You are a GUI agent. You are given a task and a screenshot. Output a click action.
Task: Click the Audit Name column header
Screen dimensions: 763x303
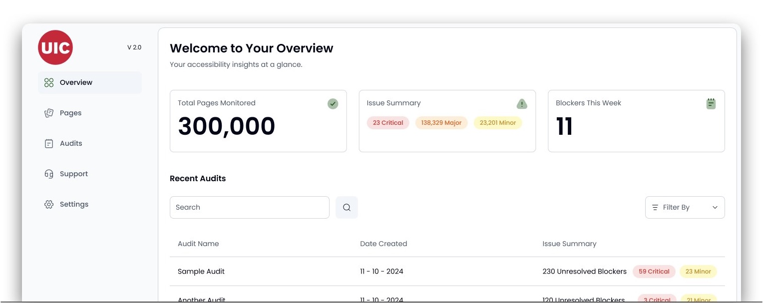[x=198, y=244]
